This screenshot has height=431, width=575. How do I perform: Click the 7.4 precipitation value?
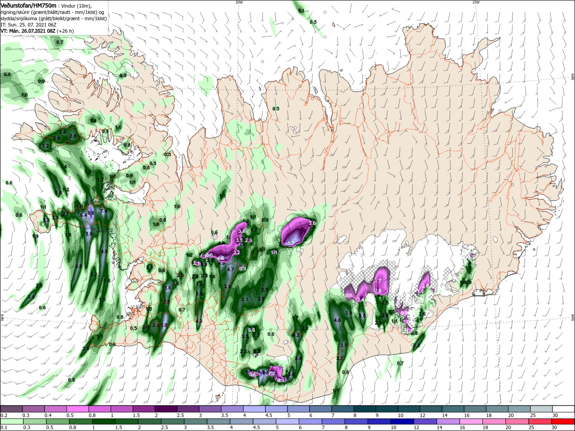pos(103,211)
